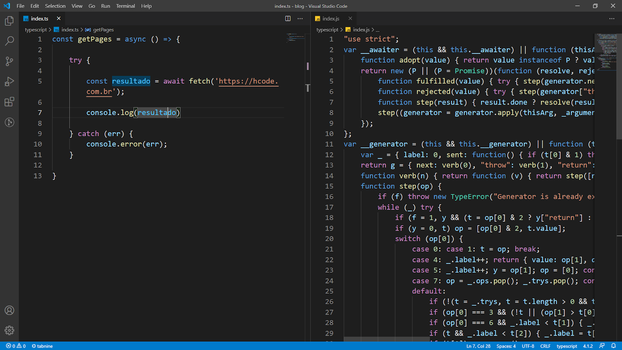Open the Run menu
Screen dimensions: 622x350
(106, 6)
